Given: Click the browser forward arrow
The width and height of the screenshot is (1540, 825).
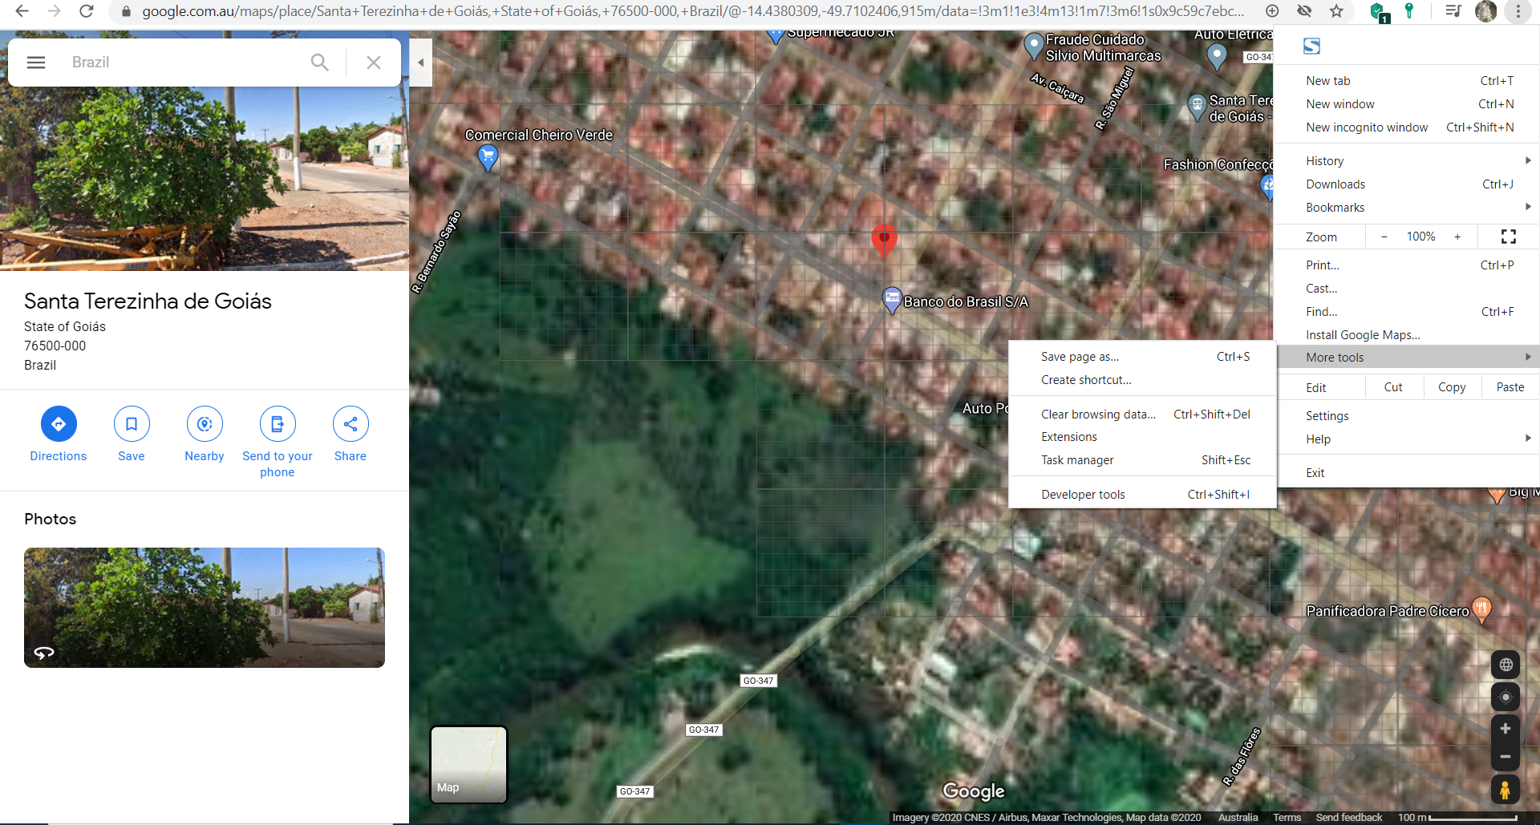Looking at the screenshot, I should (x=55, y=11).
